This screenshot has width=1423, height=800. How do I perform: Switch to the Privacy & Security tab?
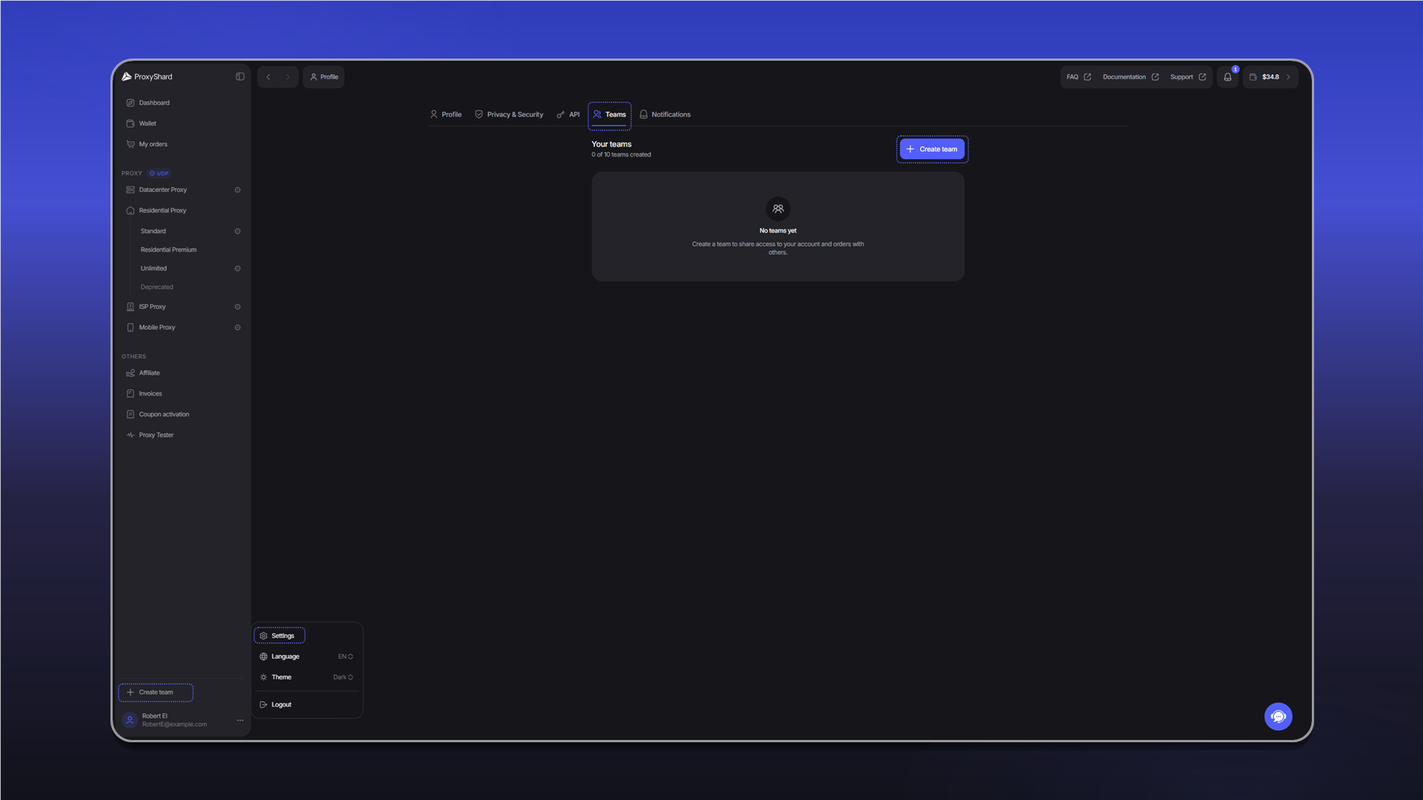click(x=509, y=115)
